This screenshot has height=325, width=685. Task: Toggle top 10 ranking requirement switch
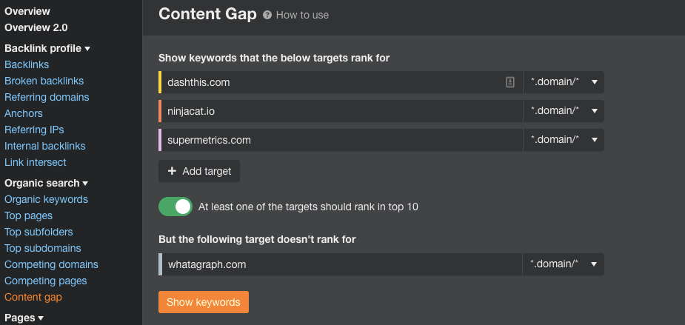pos(176,207)
